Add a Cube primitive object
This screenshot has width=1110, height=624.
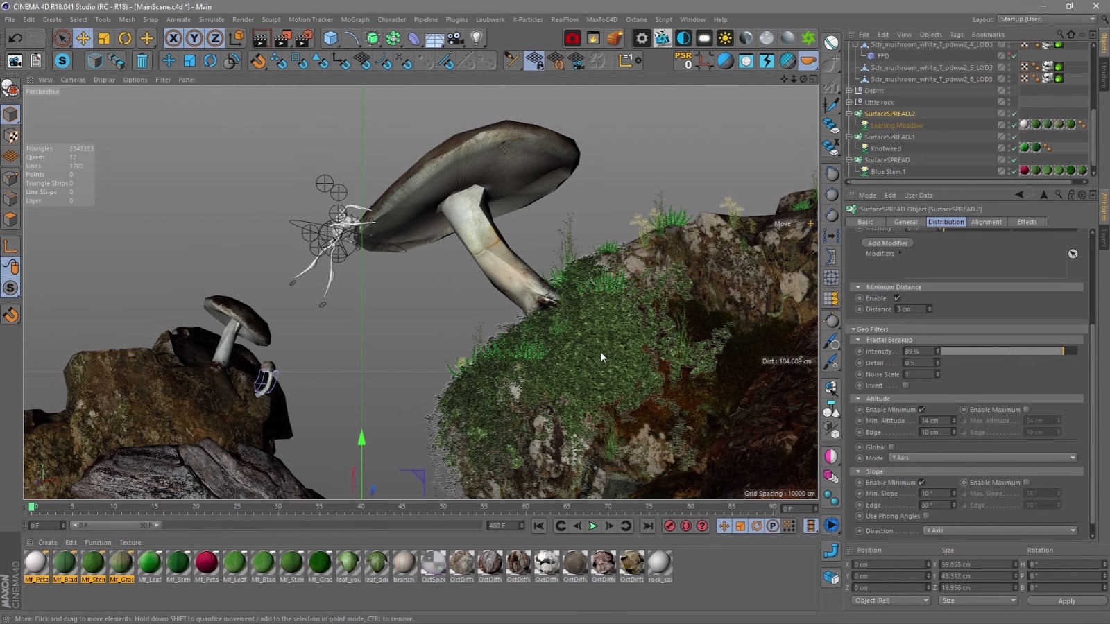[x=330, y=38]
